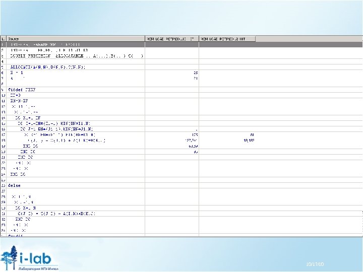
Task: Click the i-lab logo
Action: [29, 258]
